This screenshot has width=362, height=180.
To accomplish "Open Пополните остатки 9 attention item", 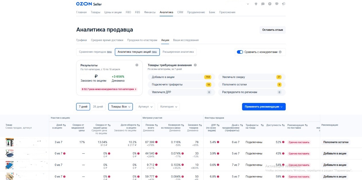I will point(252,85).
